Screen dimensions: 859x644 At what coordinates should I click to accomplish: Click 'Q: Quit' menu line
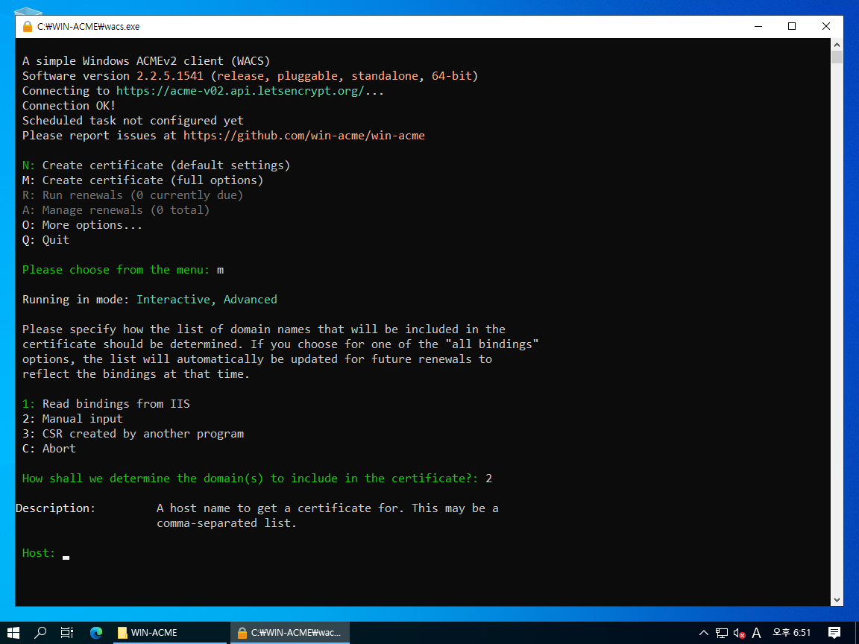click(45, 240)
